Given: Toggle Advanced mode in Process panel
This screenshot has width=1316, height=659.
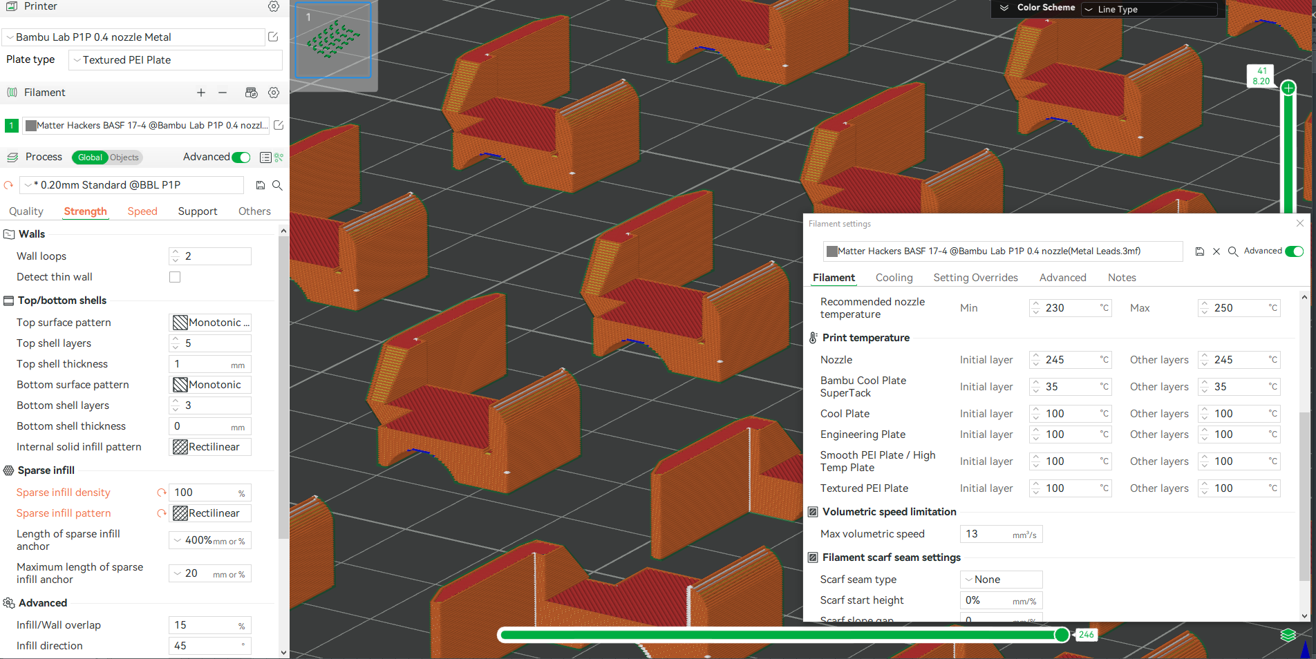Looking at the screenshot, I should click(241, 157).
